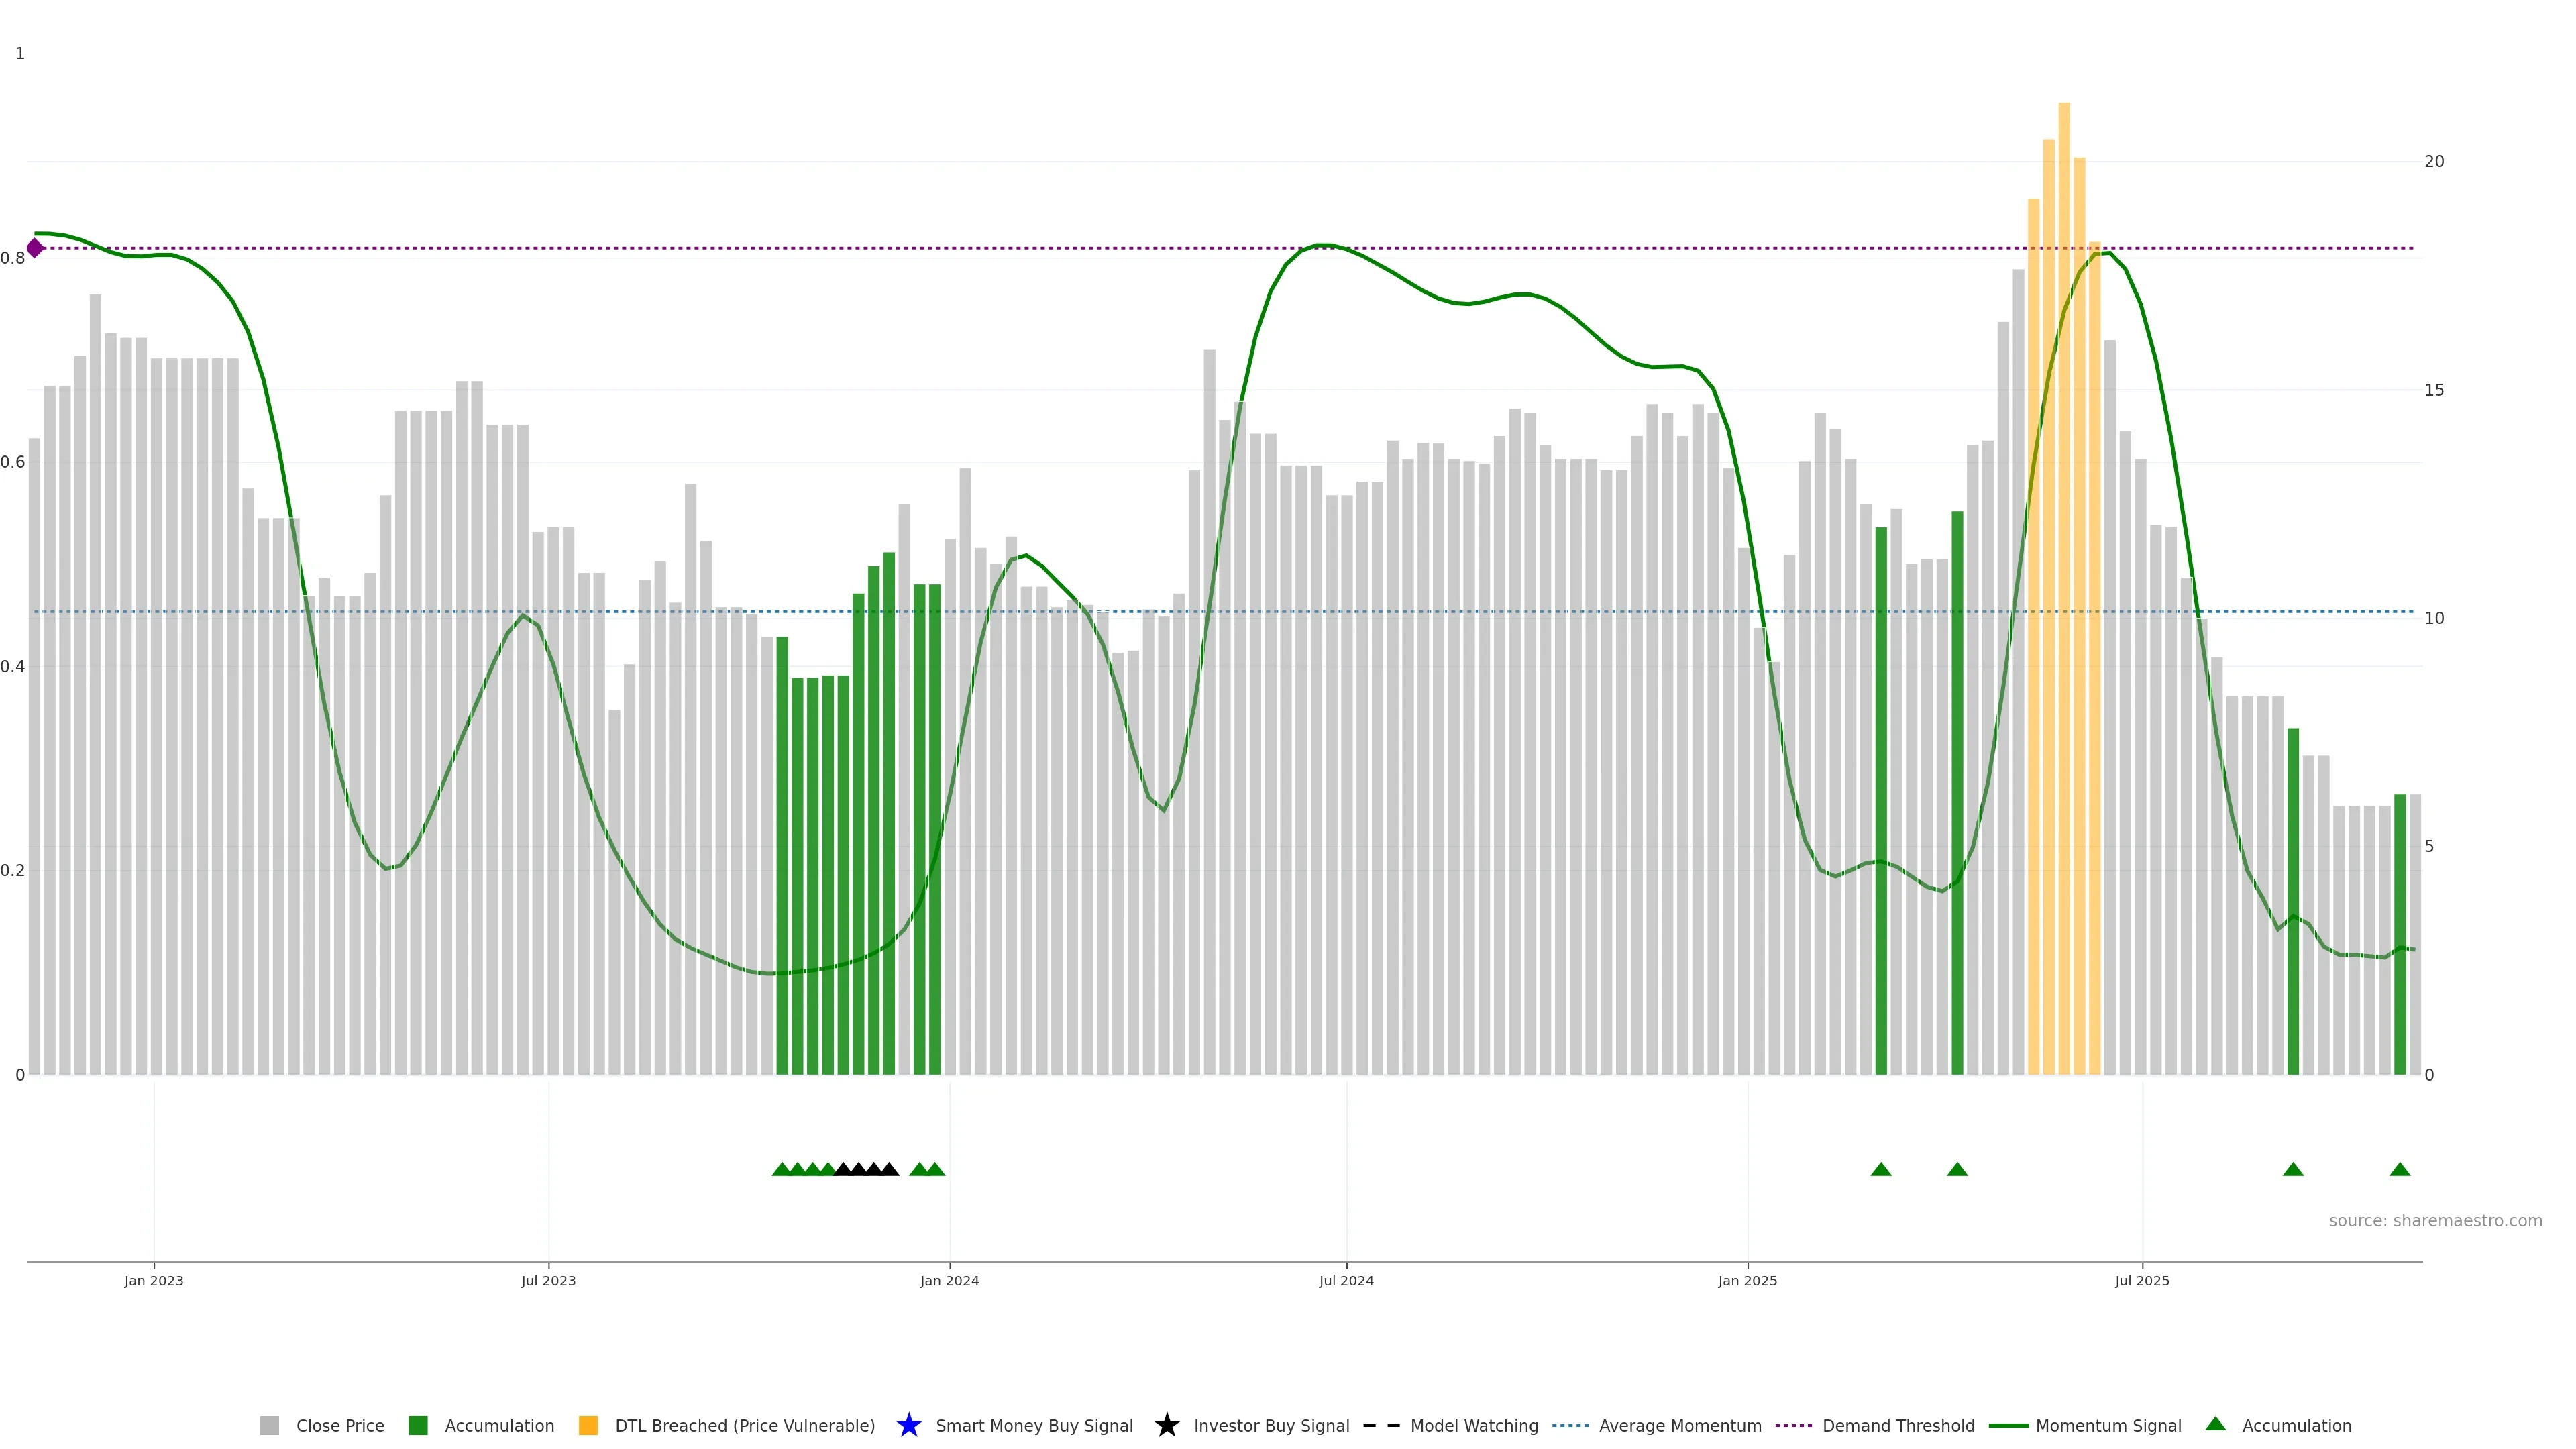Click the Jan 2023 axis label

tap(154, 1280)
